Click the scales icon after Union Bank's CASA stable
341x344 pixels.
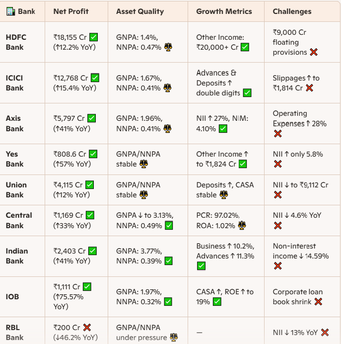pos(223,195)
